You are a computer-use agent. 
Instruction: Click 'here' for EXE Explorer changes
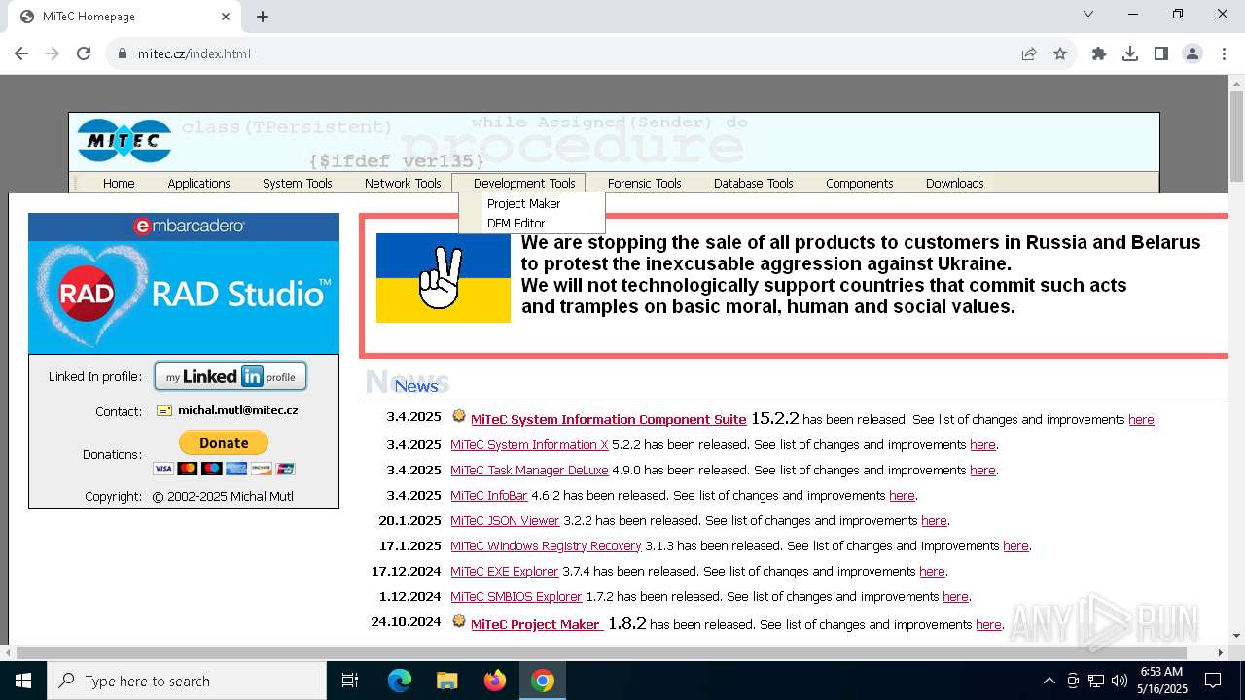click(x=932, y=571)
